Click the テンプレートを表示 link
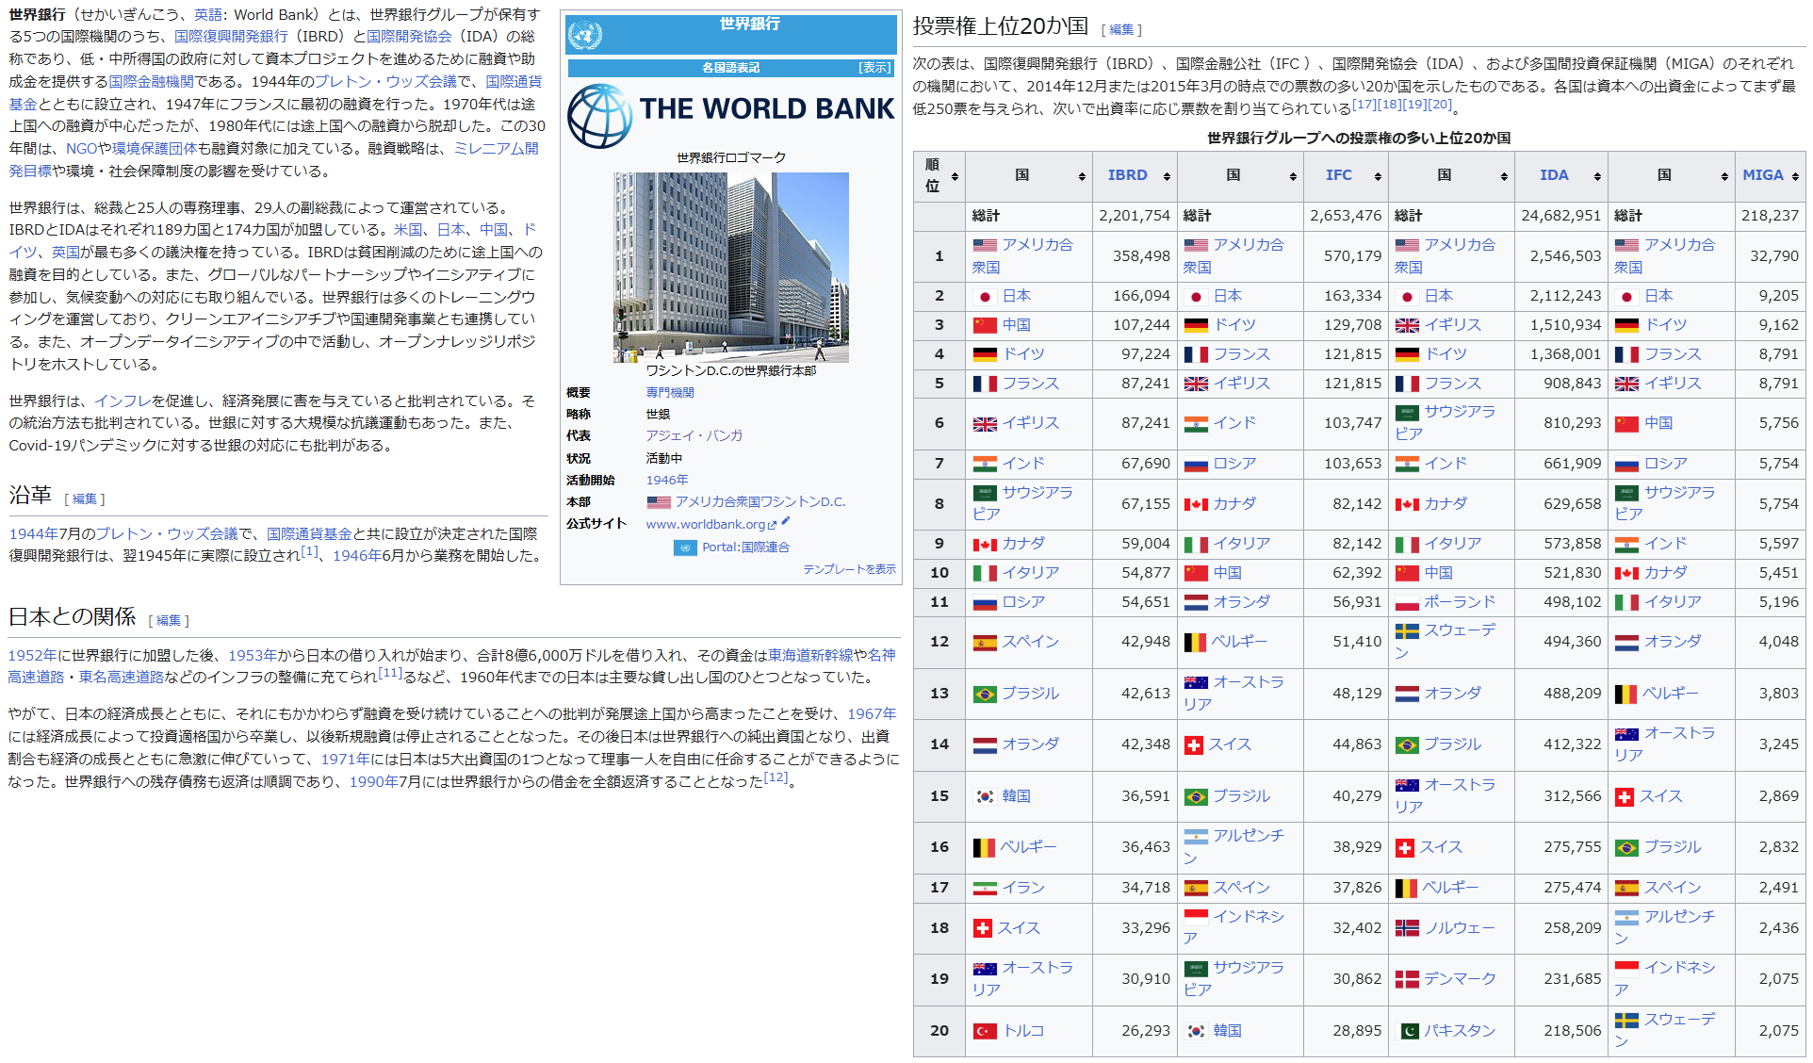This screenshot has height=1063, width=1813. 849,569
